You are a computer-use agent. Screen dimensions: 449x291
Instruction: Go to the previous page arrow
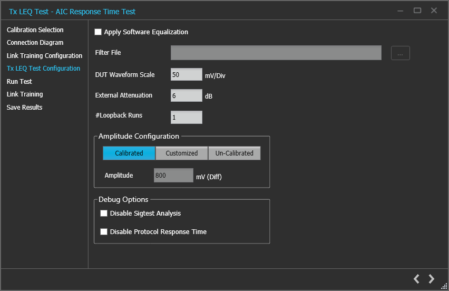416,279
